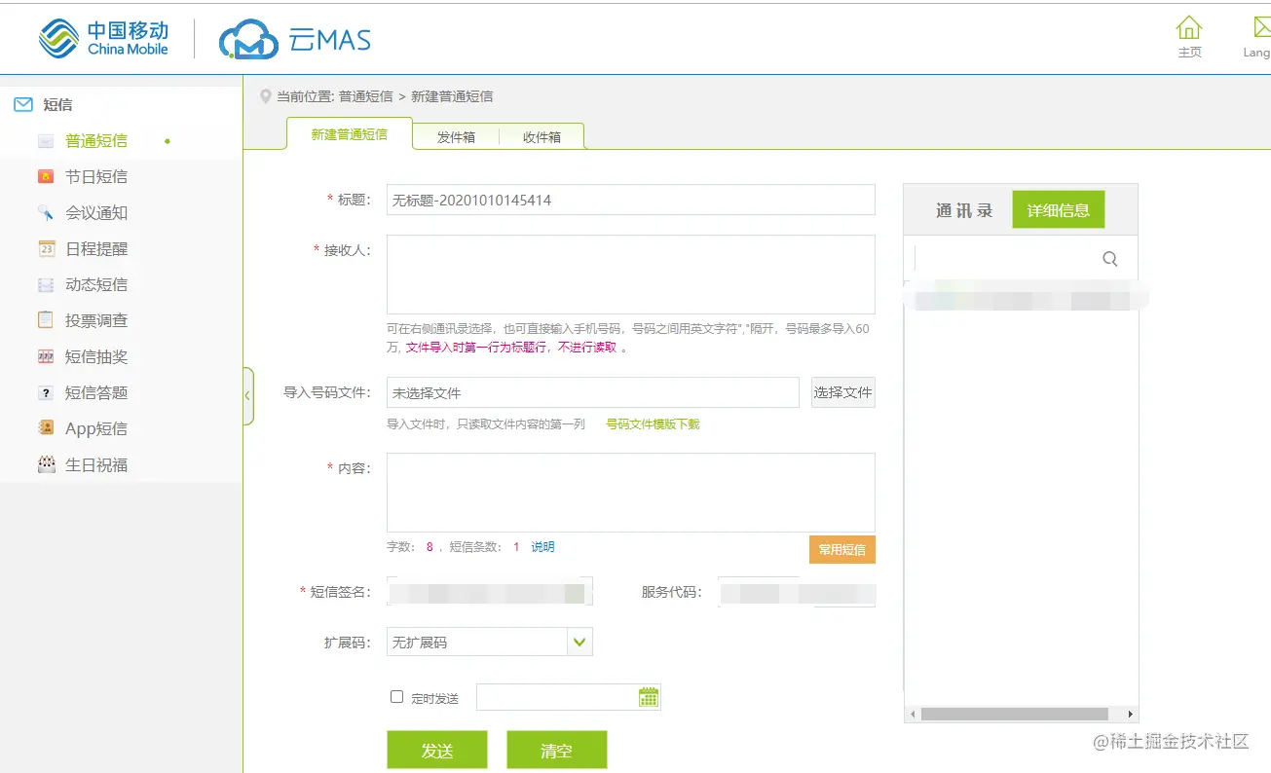1271x773 pixels.
Task: Open 短信答题 in the sidebar
Action: point(96,392)
